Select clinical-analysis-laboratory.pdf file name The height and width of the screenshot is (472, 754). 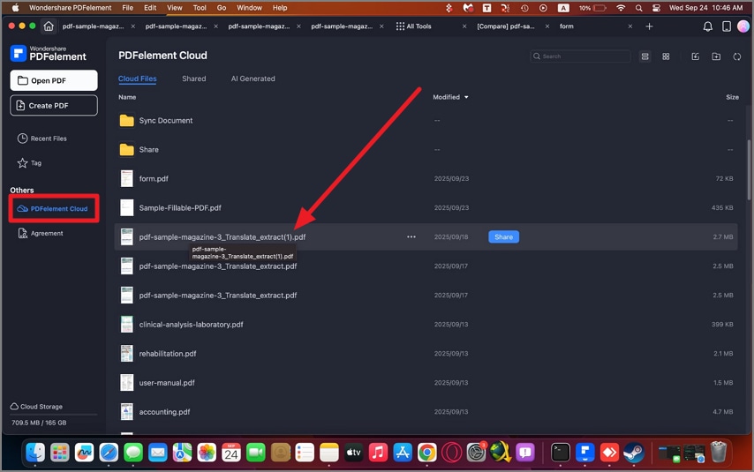[x=191, y=325]
